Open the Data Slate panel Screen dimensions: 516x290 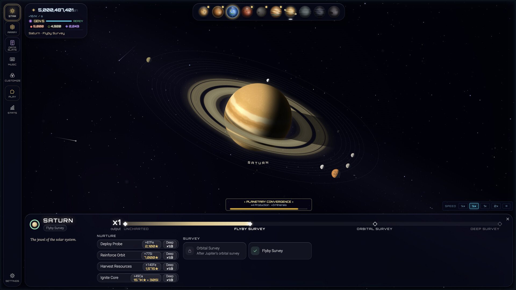pos(12,45)
